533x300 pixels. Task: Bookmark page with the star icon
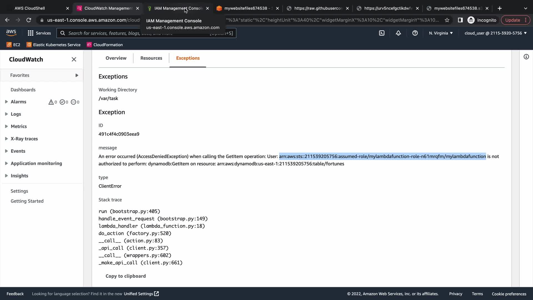[447, 20]
